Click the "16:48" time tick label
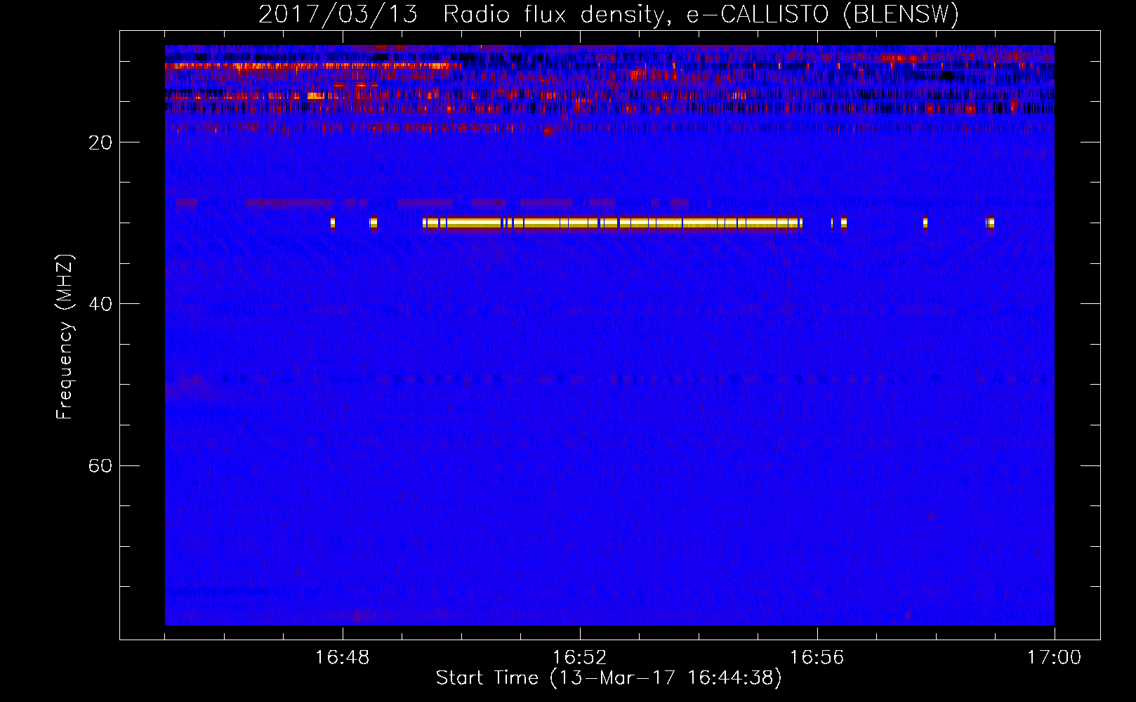The height and width of the screenshot is (702, 1136). click(x=343, y=658)
